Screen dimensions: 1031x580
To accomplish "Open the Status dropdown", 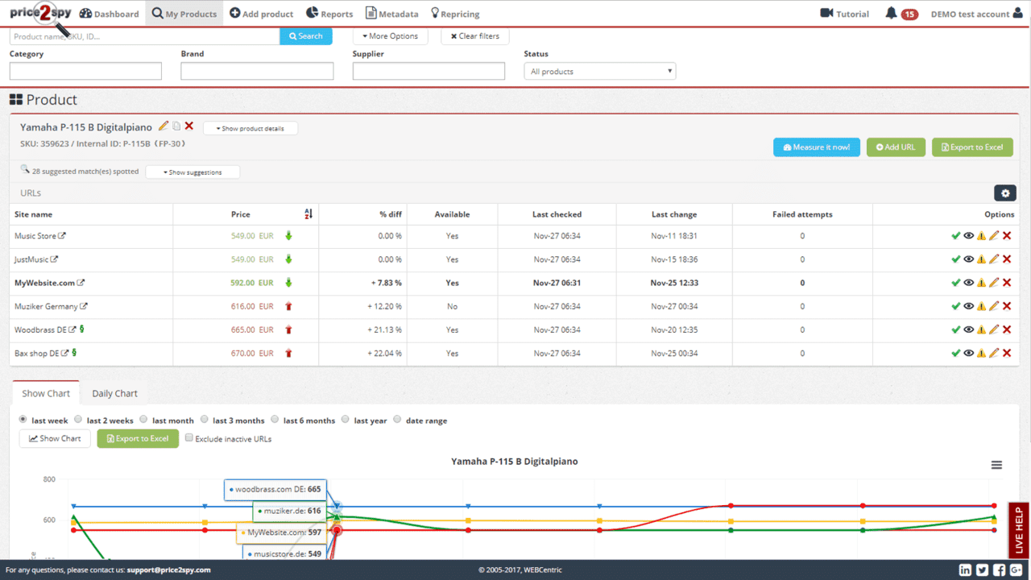I will 600,72.
